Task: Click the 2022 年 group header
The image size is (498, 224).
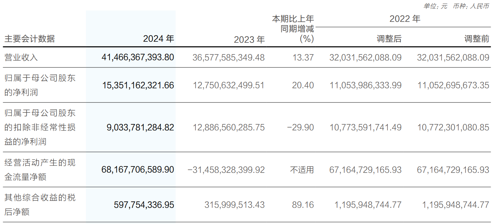Action: [x=405, y=19]
